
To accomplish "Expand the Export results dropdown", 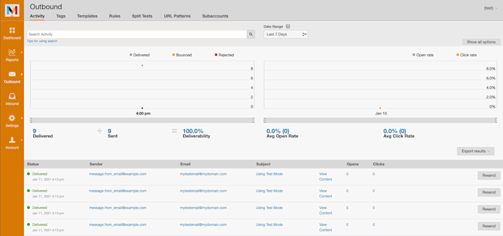I will click(x=475, y=151).
